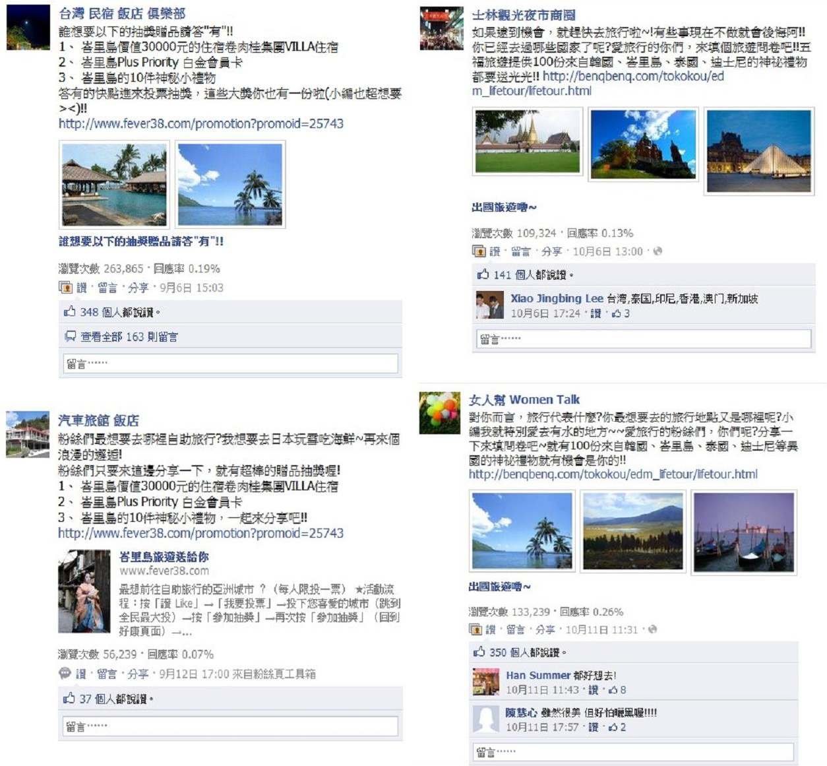Open the pyramid museum photo thumbnail
Viewport: 827px width, 766px height.
pyautogui.click(x=759, y=151)
